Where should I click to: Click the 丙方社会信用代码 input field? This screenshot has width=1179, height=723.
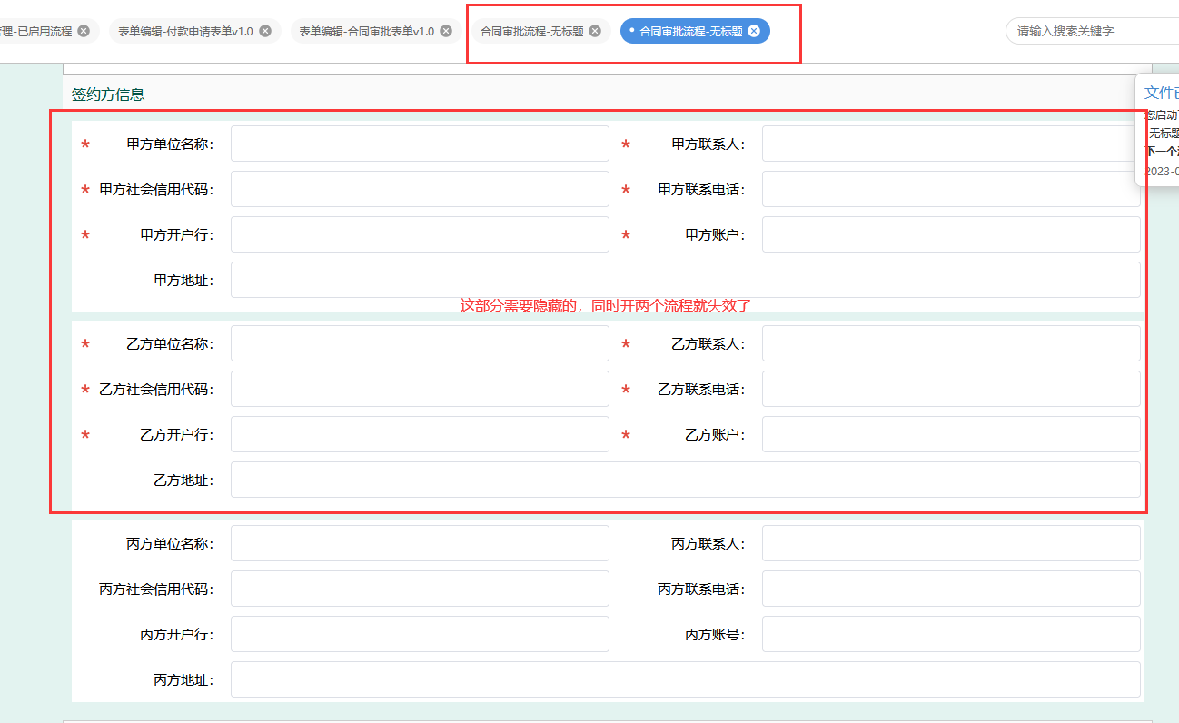tap(420, 589)
